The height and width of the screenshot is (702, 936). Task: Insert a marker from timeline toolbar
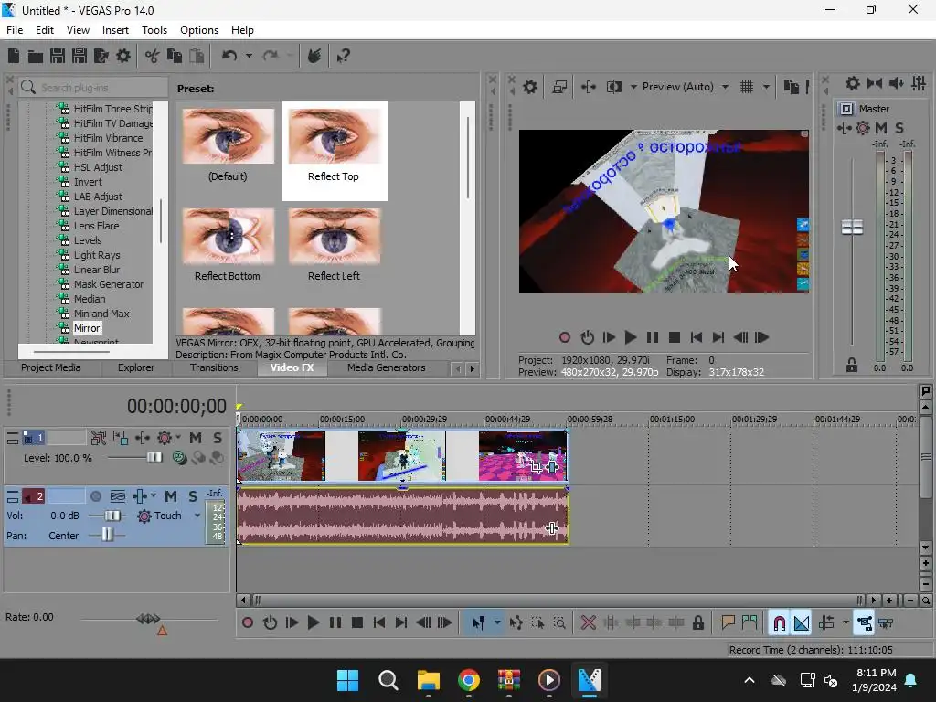(x=728, y=623)
